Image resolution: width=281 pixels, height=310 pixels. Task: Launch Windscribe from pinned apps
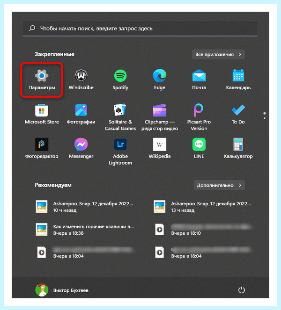point(81,79)
